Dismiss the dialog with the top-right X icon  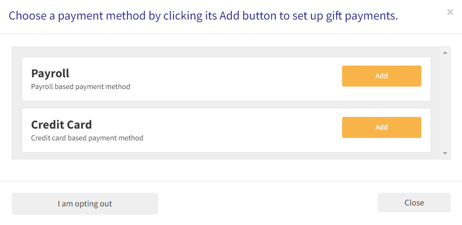[x=450, y=12]
